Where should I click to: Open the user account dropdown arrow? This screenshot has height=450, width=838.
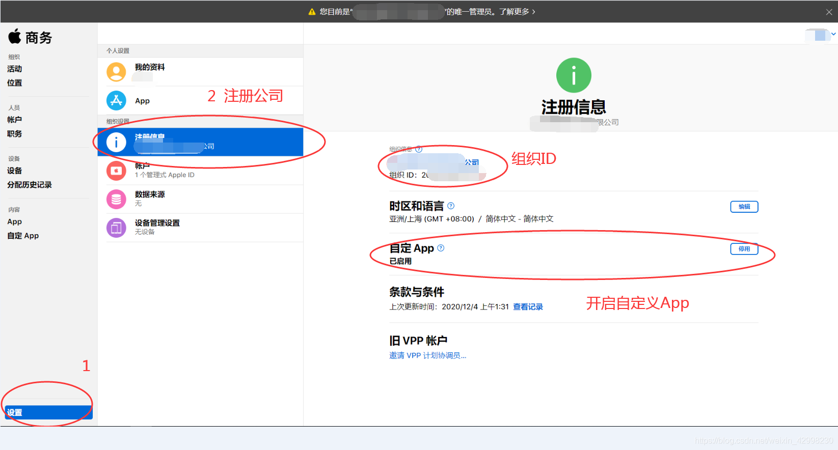pyautogui.click(x=833, y=34)
